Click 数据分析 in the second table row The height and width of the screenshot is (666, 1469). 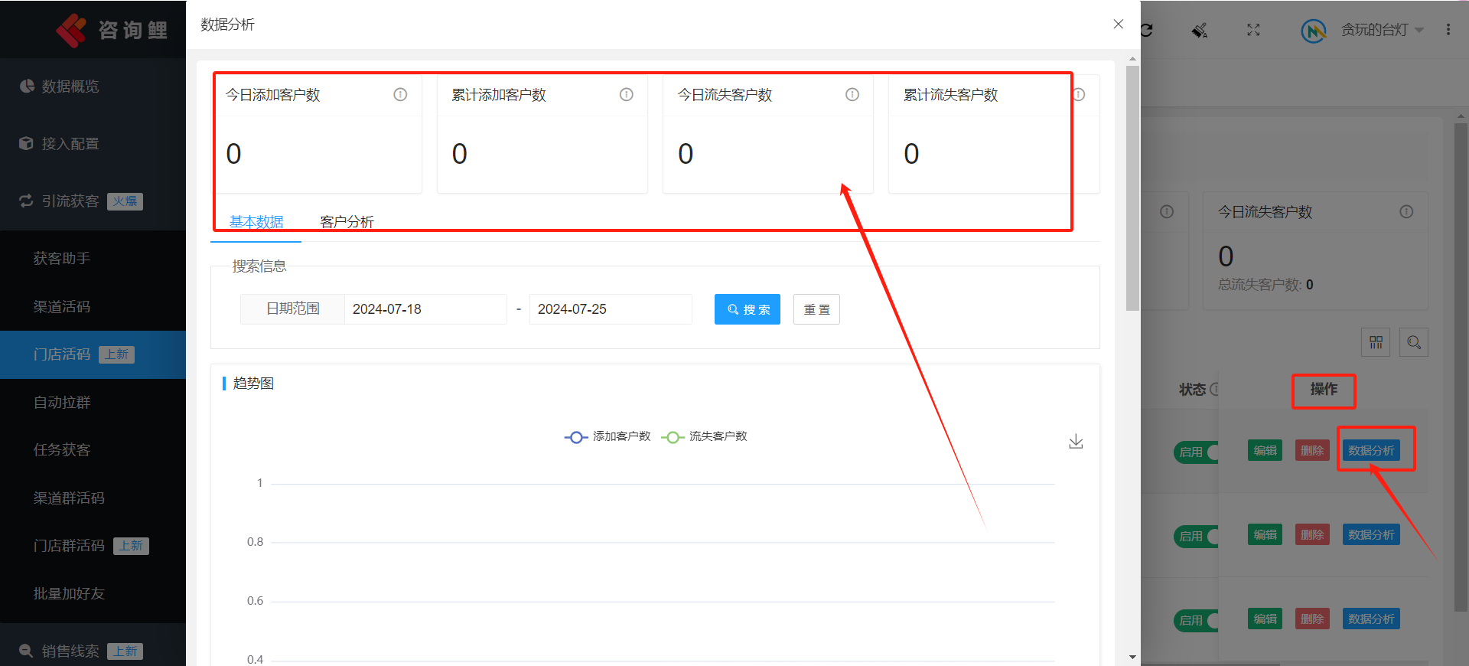[x=1371, y=534]
